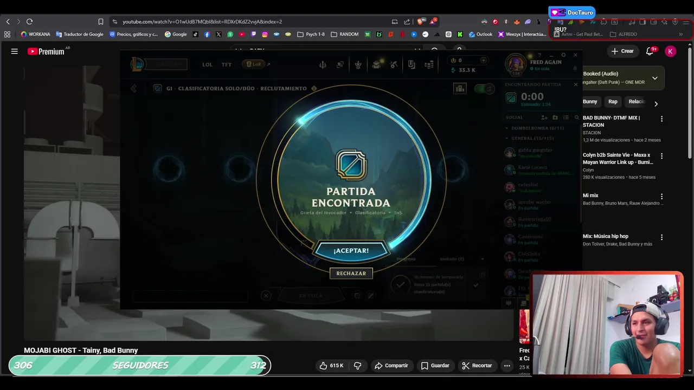The image size is (694, 390).
Task: Open FRED AGAIN summoner profile avatar
Action: point(516,64)
